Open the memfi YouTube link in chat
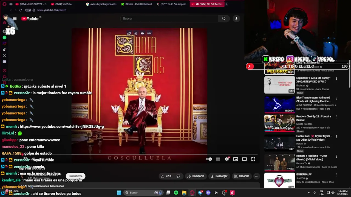The width and height of the screenshot is (351, 197). (x=62, y=127)
